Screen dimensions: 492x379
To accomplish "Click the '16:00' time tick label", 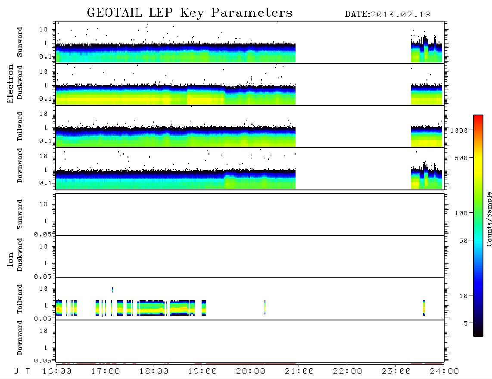I will coord(57,372).
